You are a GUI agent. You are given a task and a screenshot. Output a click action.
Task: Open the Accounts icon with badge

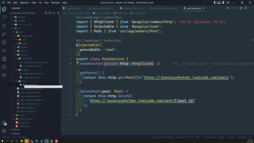4,123
